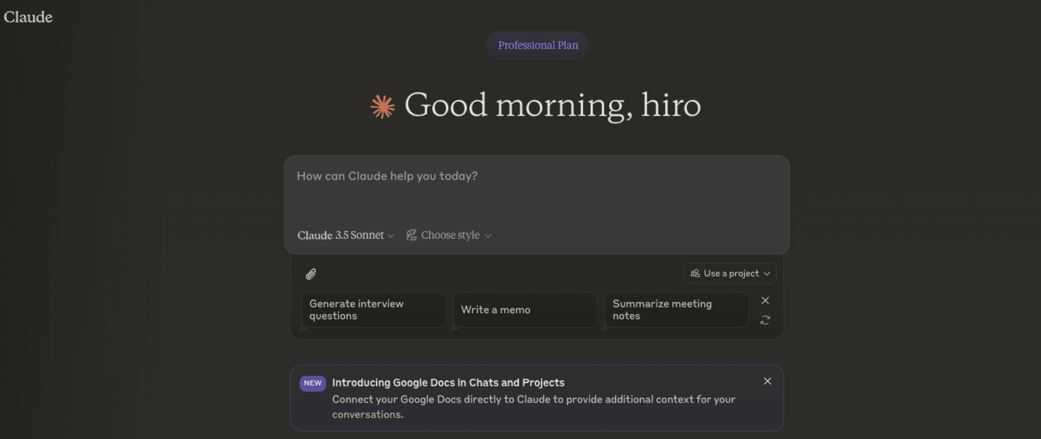Select 'Summarize meeting notes' suggestion
The image size is (1041, 439).
click(677, 309)
